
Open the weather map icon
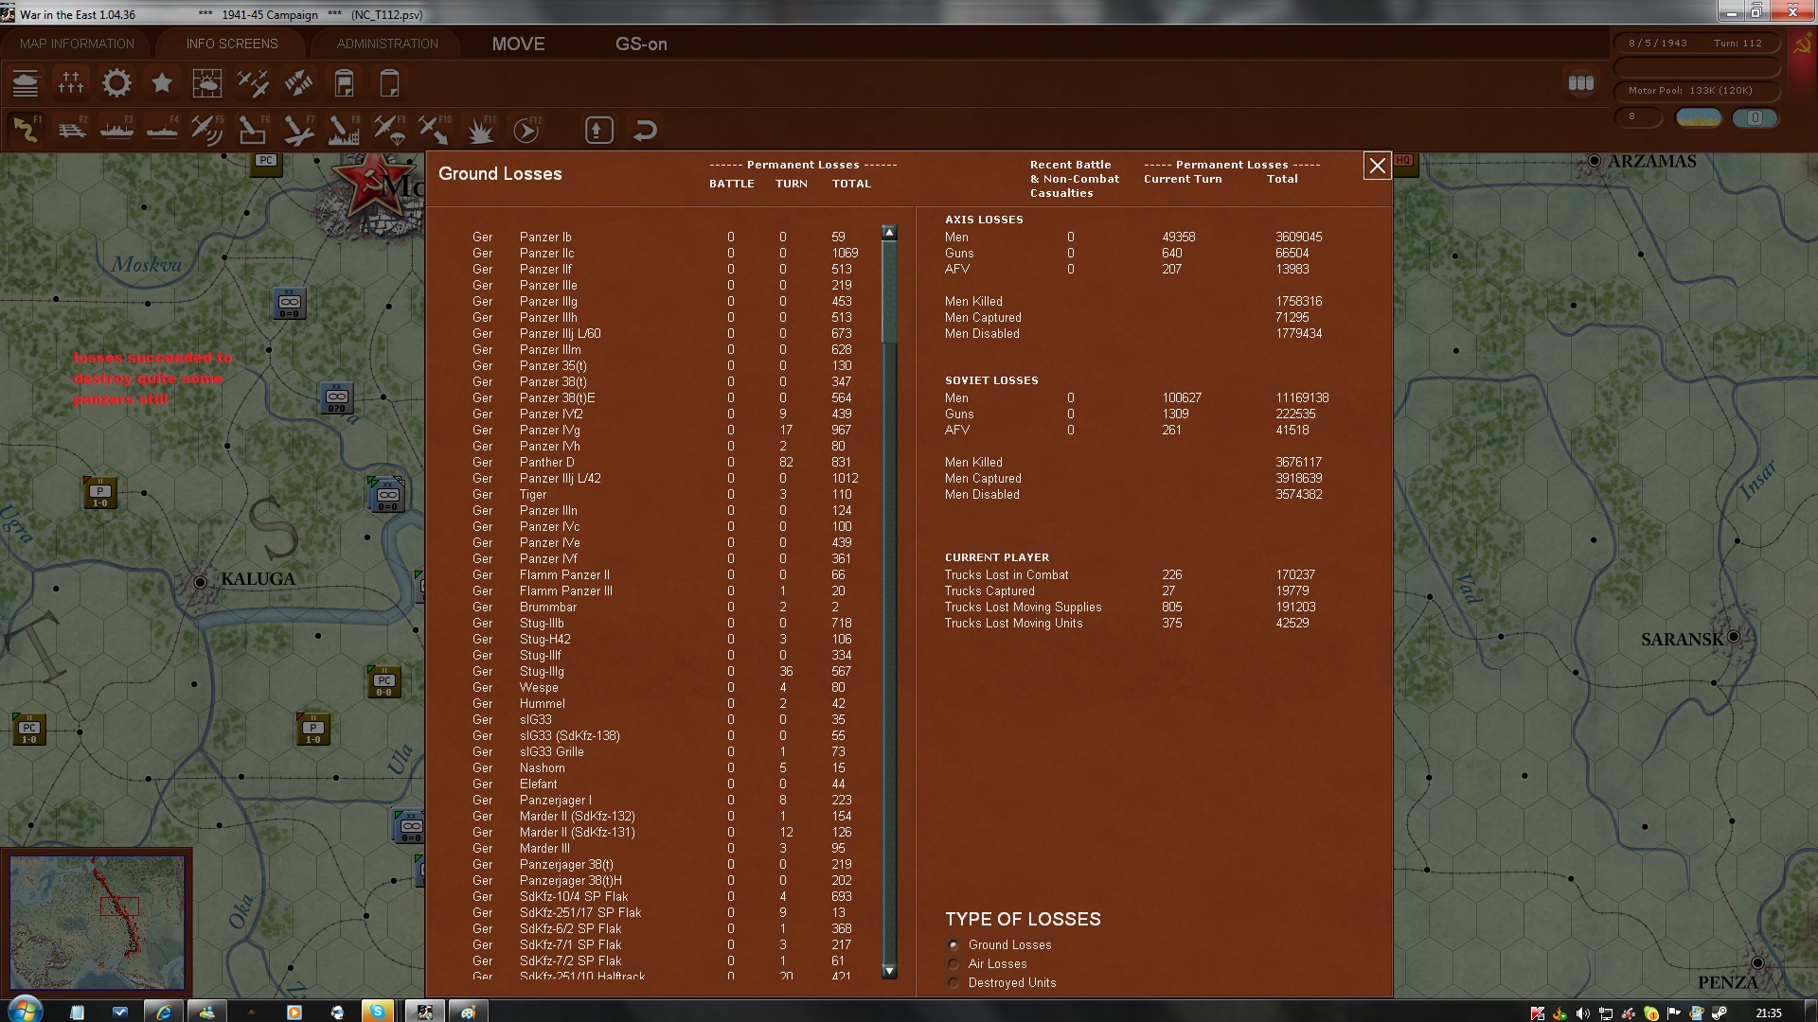coord(206,83)
